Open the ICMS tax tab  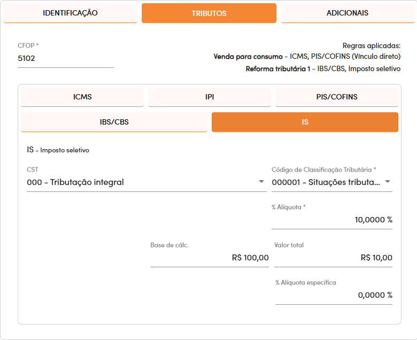[x=82, y=97]
